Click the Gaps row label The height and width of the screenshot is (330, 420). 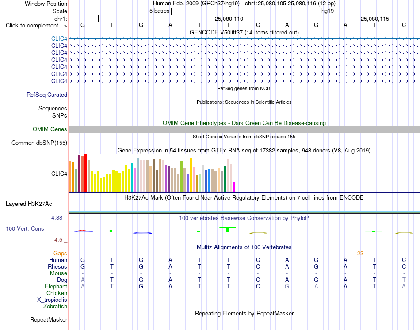(x=60, y=253)
